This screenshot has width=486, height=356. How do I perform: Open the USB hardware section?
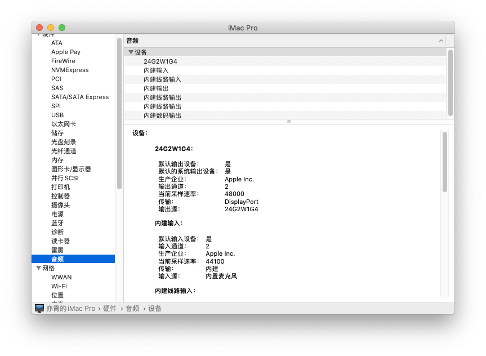[57, 115]
